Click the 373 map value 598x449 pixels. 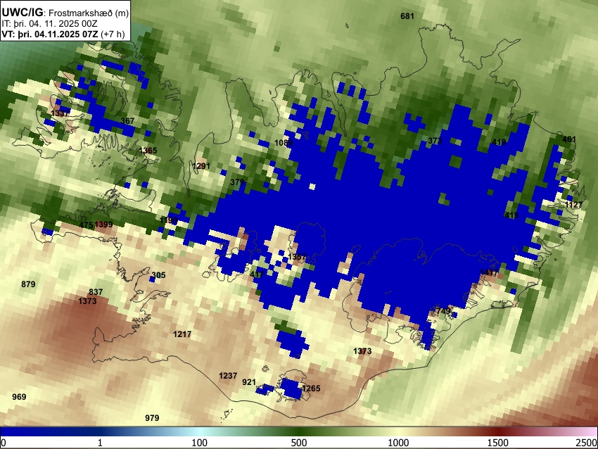[435, 141]
